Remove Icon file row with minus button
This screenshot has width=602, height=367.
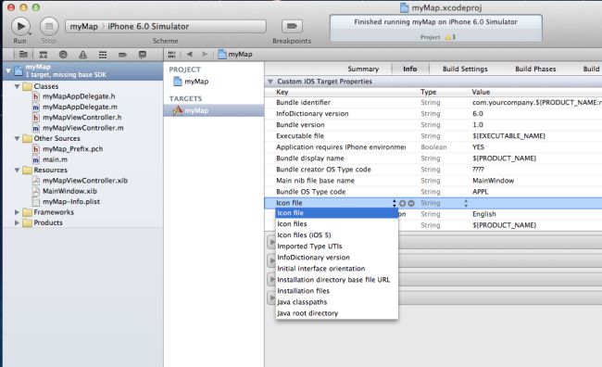coord(411,203)
